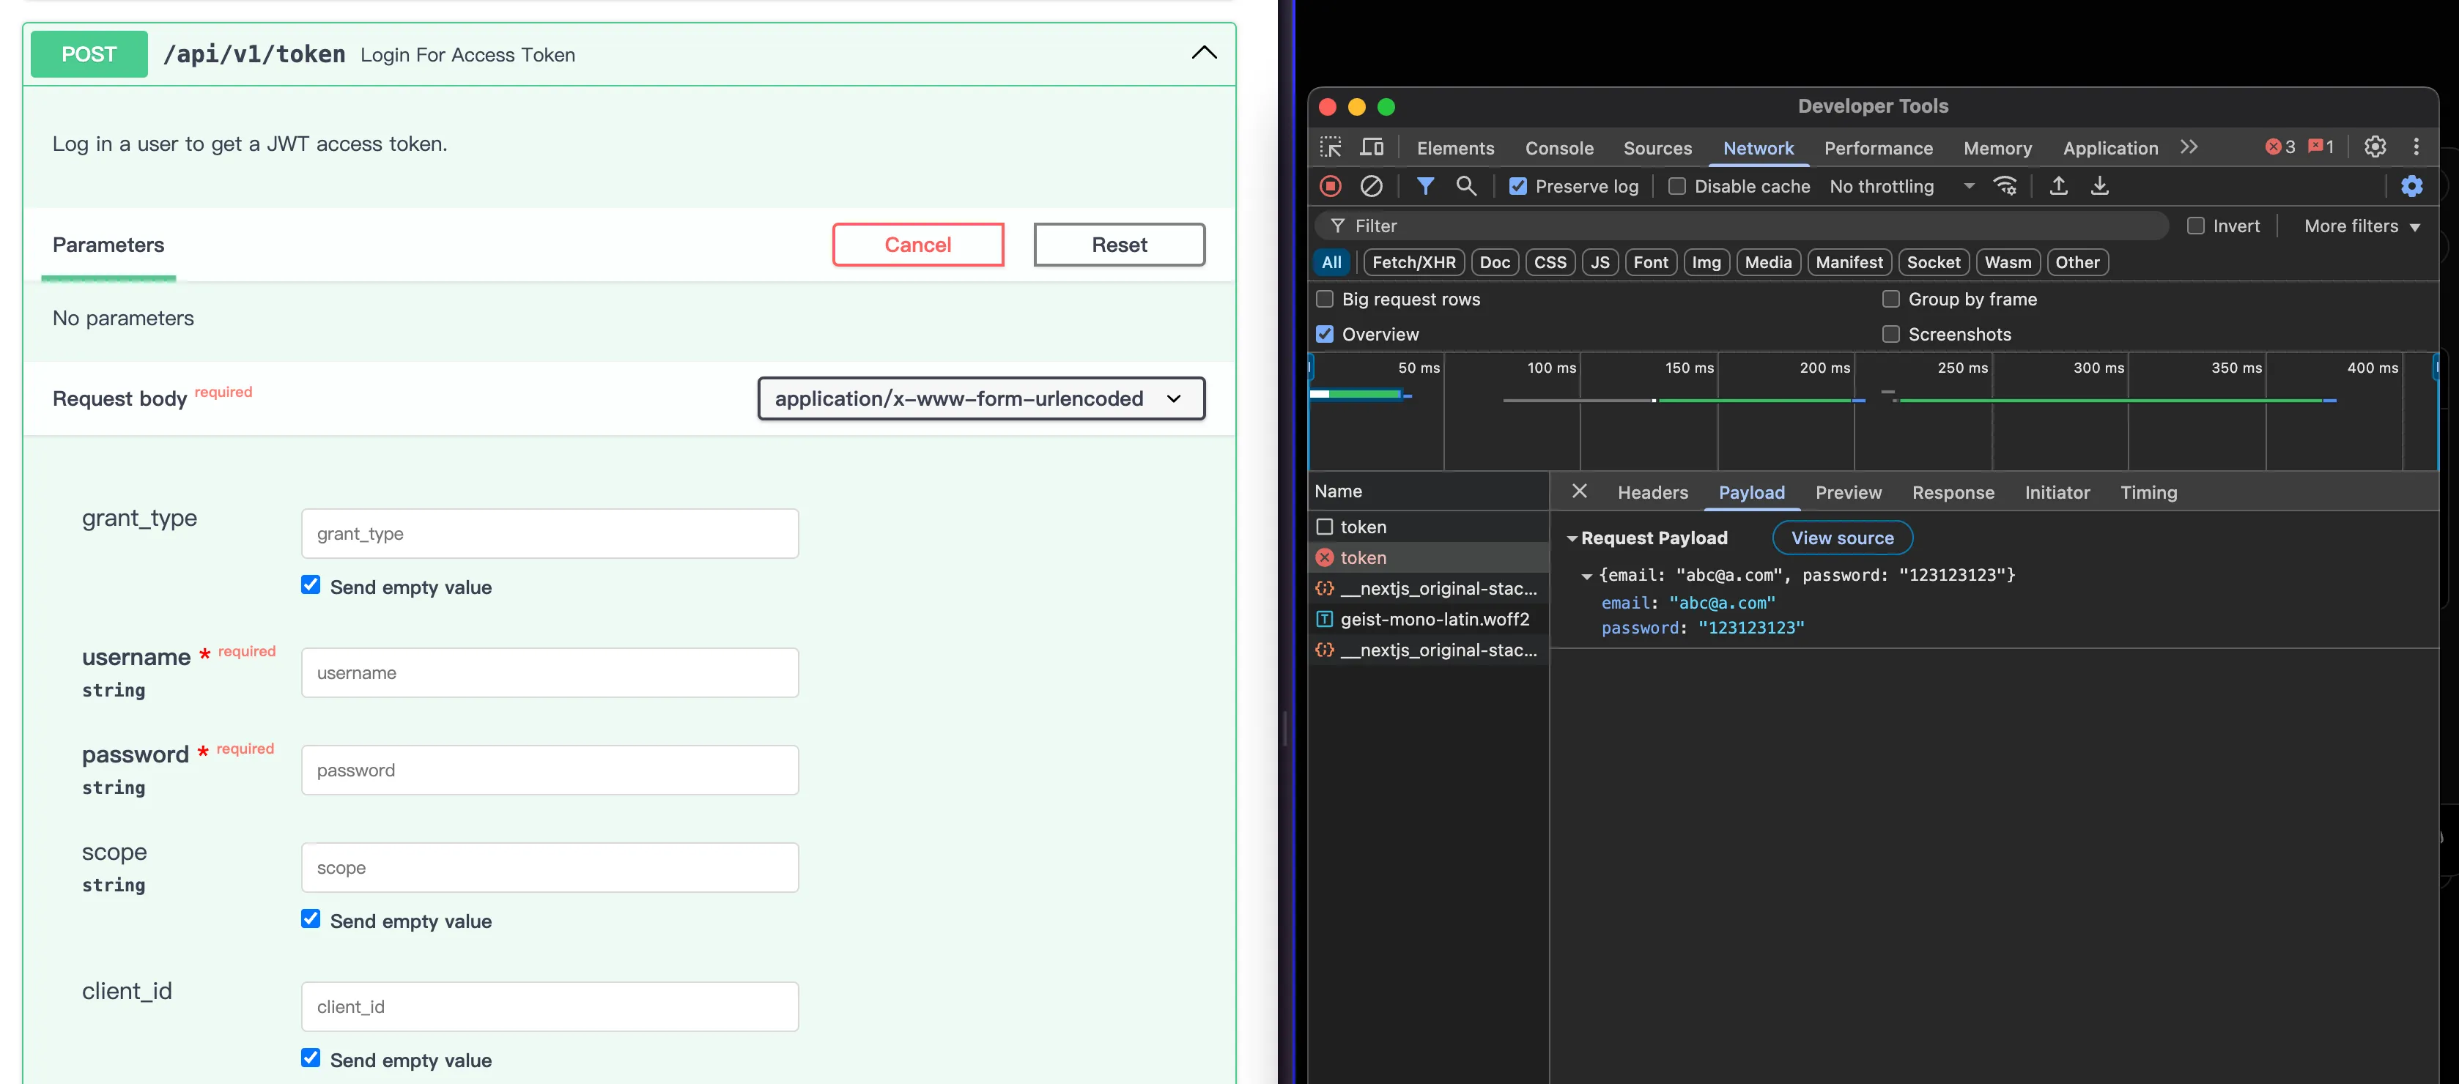Uncheck Preserve log checkbox
The height and width of the screenshot is (1084, 2459).
pos(1517,187)
